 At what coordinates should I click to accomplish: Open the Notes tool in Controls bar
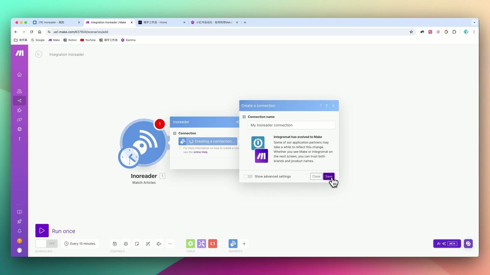tap(137, 243)
